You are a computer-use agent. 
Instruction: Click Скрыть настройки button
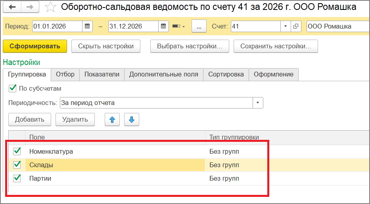106,46
